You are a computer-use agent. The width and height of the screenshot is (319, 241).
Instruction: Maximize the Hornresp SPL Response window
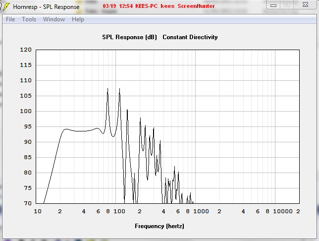(287, 4)
